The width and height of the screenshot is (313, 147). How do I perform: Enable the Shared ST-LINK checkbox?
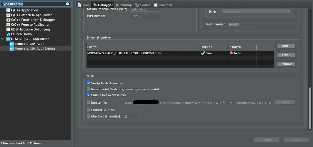[88, 110]
